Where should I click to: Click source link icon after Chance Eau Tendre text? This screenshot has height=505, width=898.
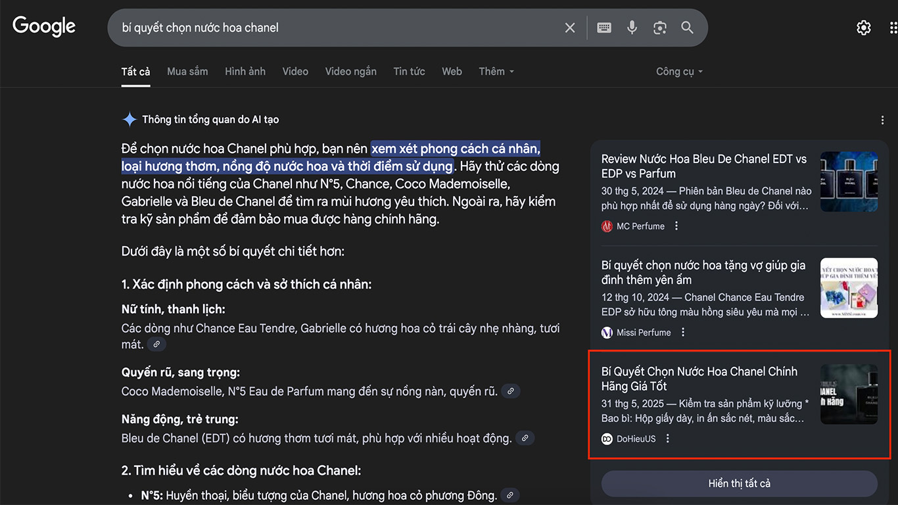click(x=156, y=344)
